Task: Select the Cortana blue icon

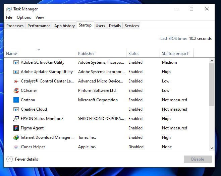Action: [x=16, y=100]
